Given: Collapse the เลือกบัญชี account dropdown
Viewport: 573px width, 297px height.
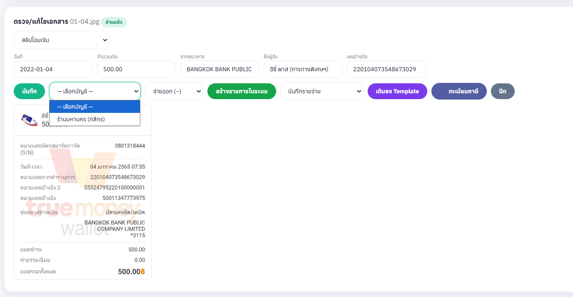Looking at the screenshot, I should click(95, 91).
